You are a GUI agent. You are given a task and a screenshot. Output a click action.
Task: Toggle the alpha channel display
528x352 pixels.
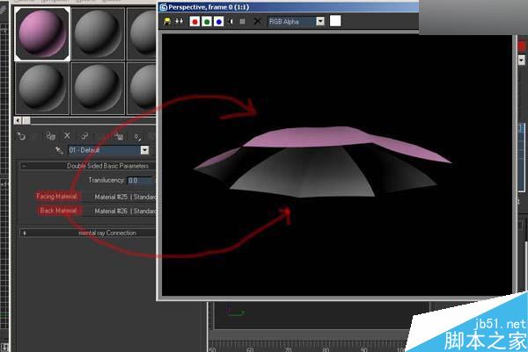click(231, 21)
